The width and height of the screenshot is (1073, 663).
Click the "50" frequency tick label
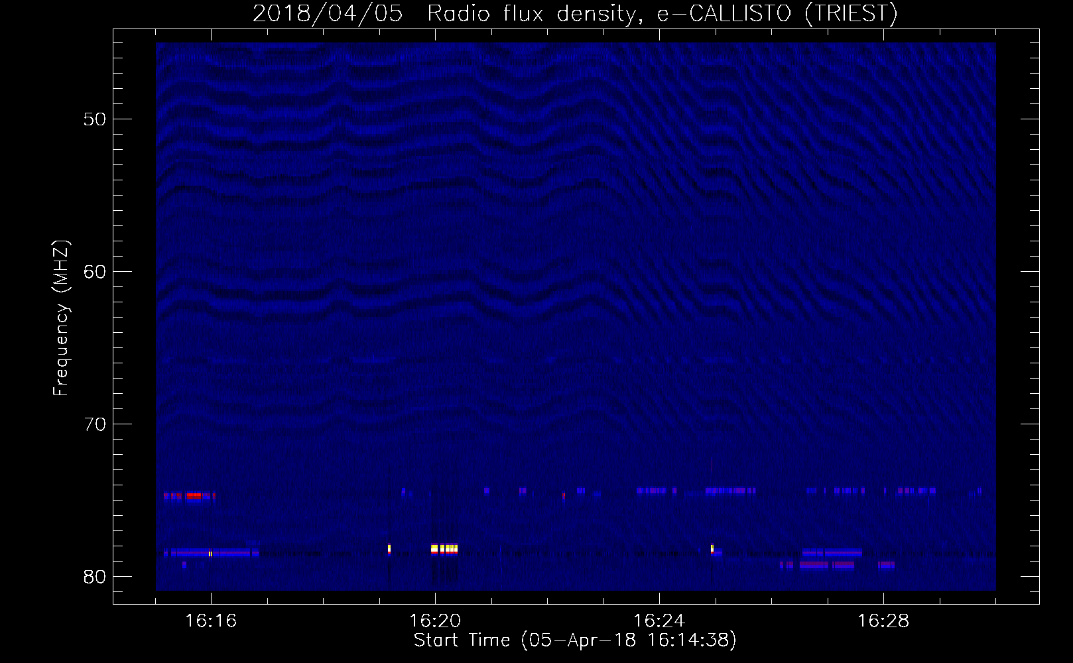95,120
